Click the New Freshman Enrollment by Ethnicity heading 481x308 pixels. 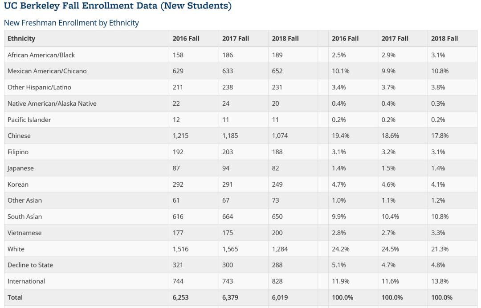coord(71,23)
